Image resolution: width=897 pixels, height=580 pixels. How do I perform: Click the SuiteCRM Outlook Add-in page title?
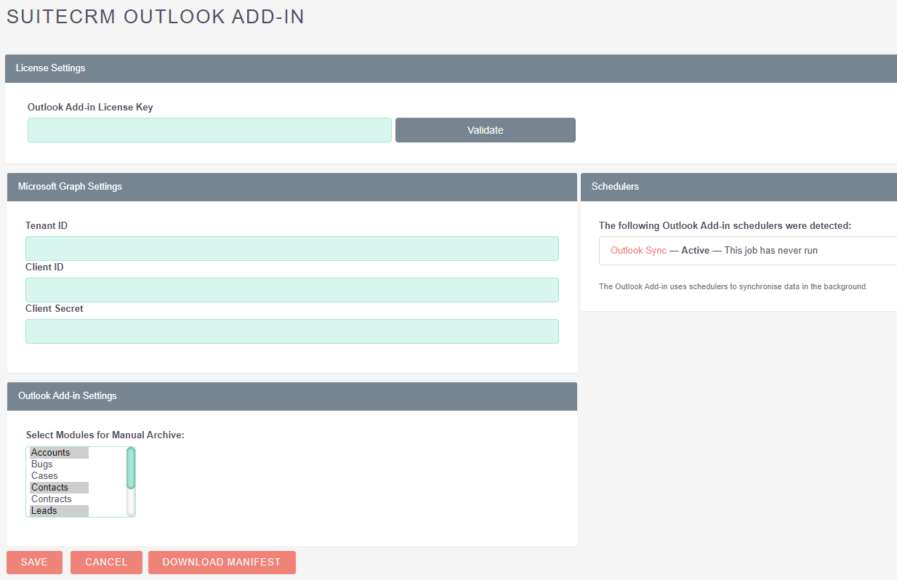[x=156, y=17]
